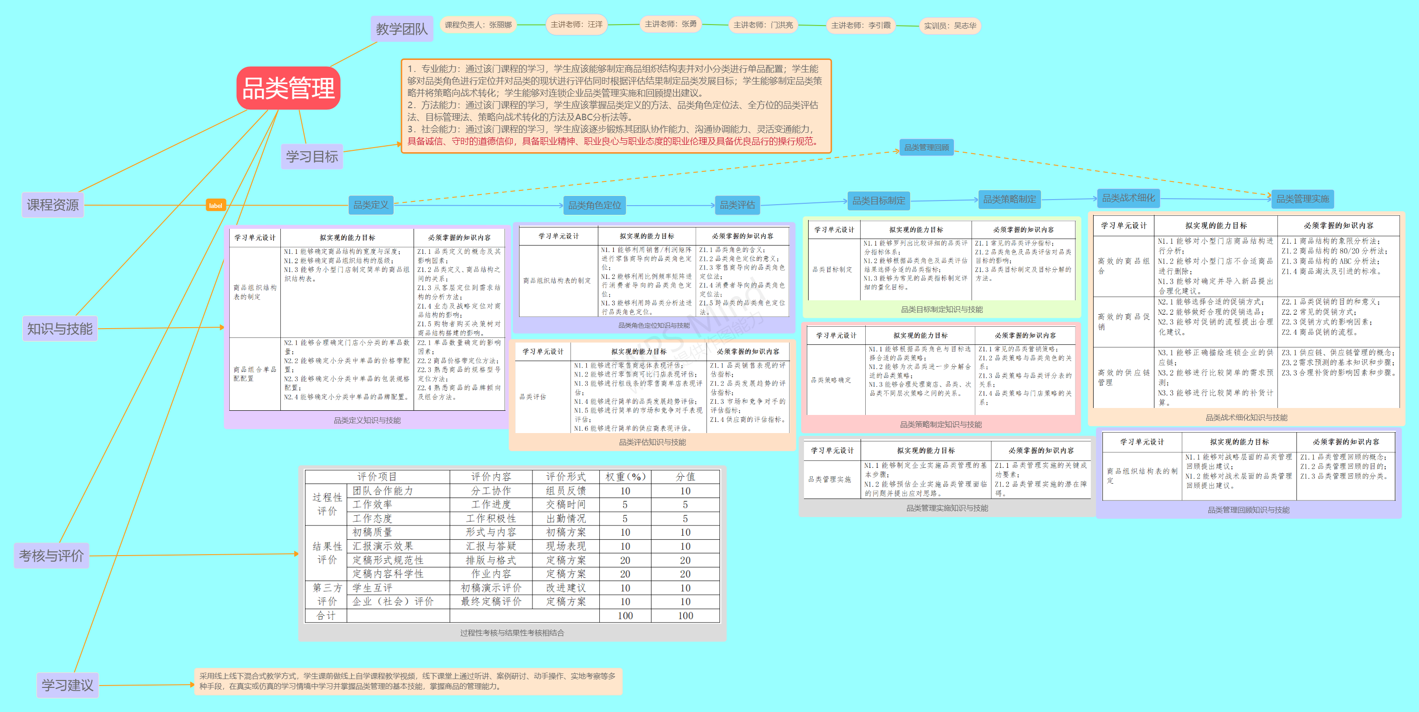Select the central 品类管理 root node
Viewport: 1419px width, 712px height.
pyautogui.click(x=288, y=88)
